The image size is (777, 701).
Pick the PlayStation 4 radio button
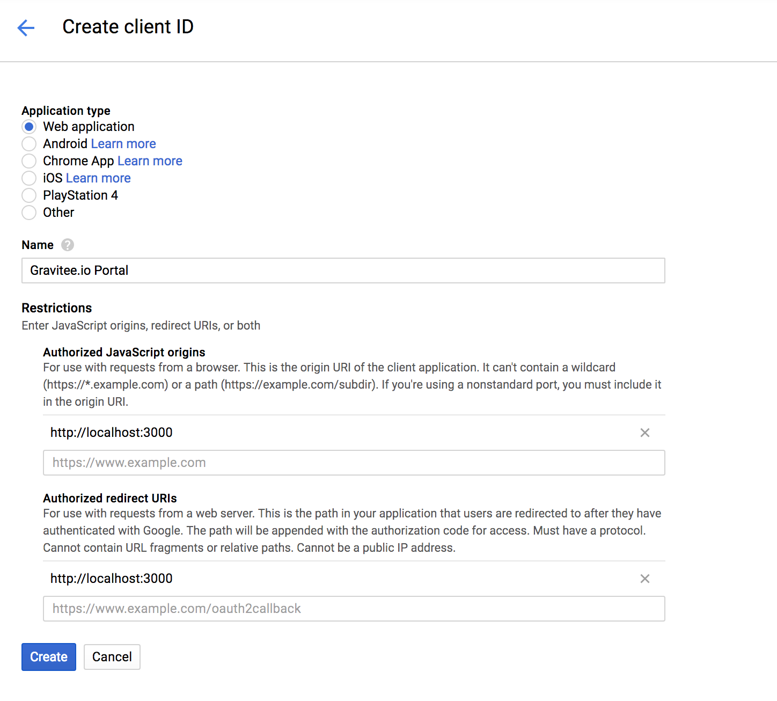[x=29, y=195]
